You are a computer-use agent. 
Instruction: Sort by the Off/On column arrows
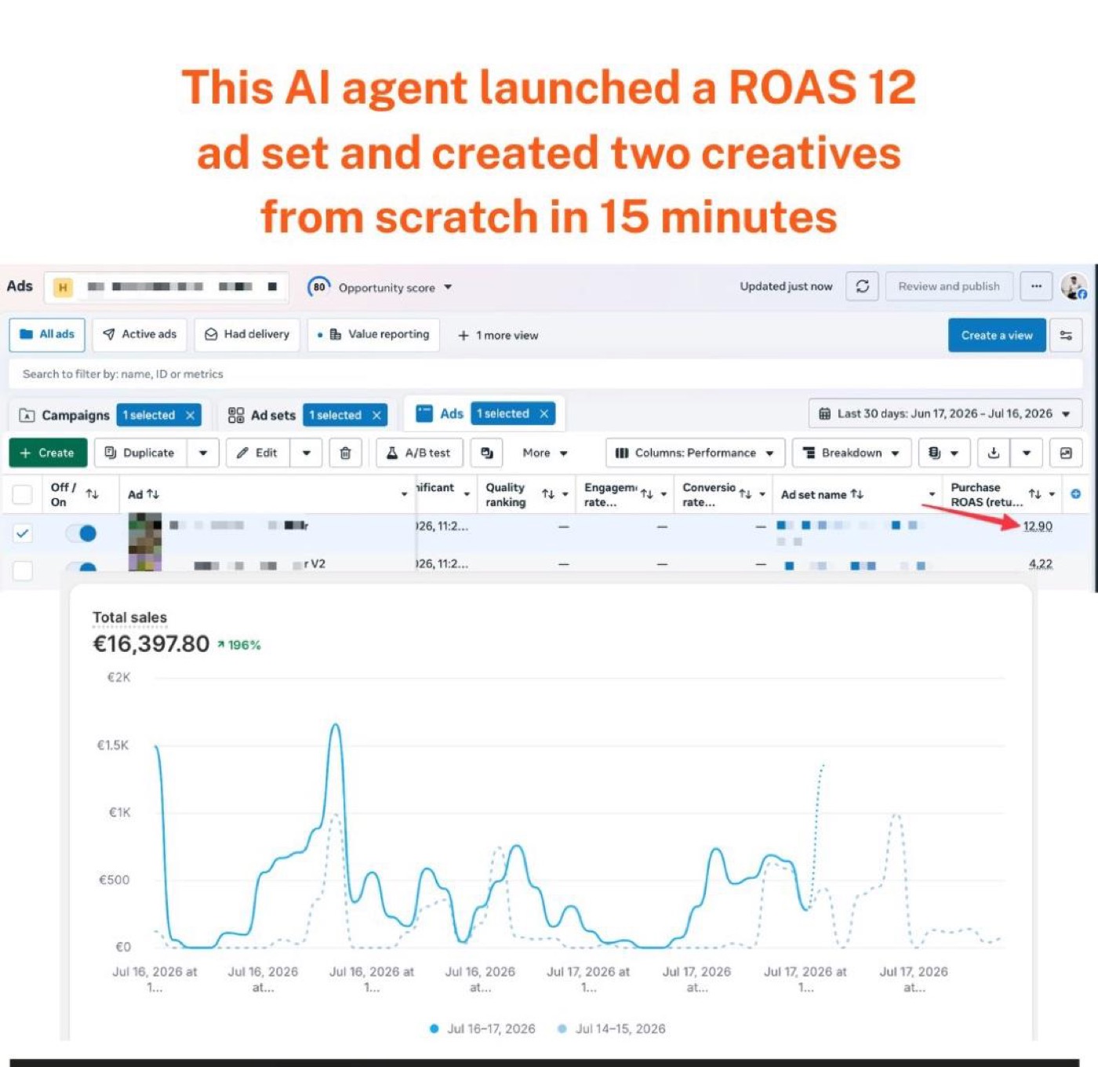point(92,493)
